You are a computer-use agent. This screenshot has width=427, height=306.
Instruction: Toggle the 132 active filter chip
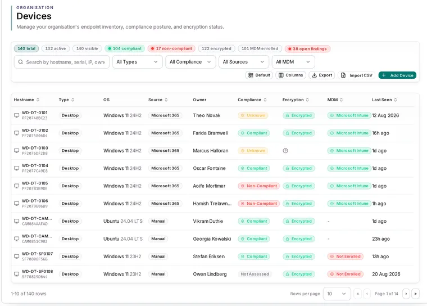tap(56, 48)
